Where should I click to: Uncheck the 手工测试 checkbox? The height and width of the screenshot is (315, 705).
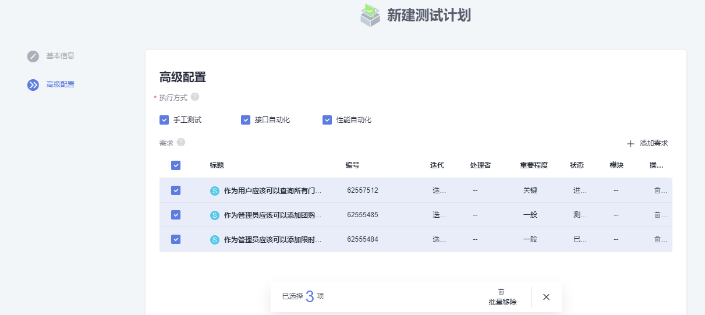pyautogui.click(x=164, y=120)
